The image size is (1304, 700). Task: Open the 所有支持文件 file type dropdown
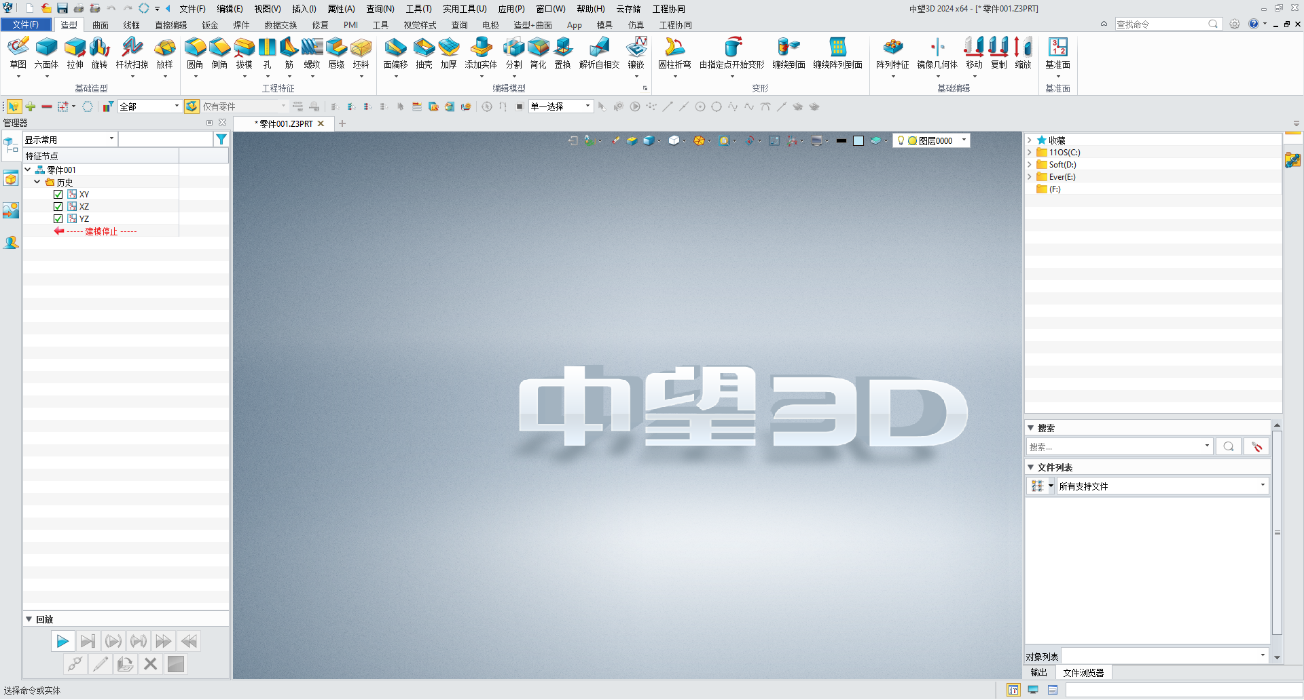click(1162, 486)
